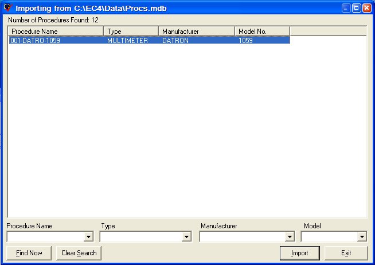The width and height of the screenshot is (375, 265).
Task: Expand the Type filter dropdown arrow
Action: [186, 236]
